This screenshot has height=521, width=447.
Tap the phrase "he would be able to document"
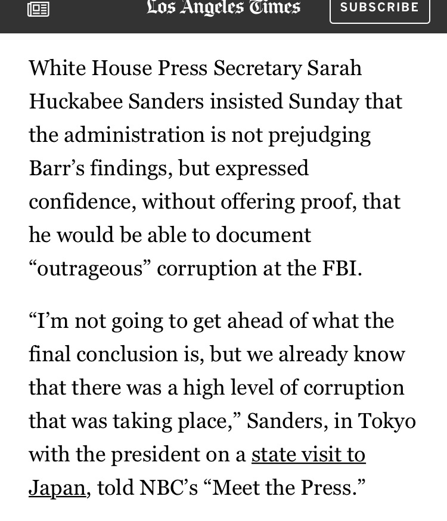[170, 235]
